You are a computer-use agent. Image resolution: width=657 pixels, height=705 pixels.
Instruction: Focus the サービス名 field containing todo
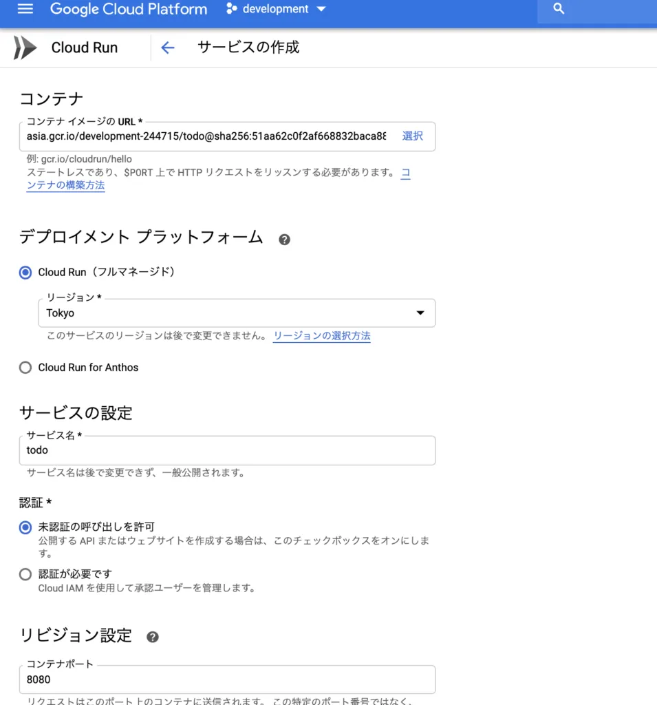point(227,450)
